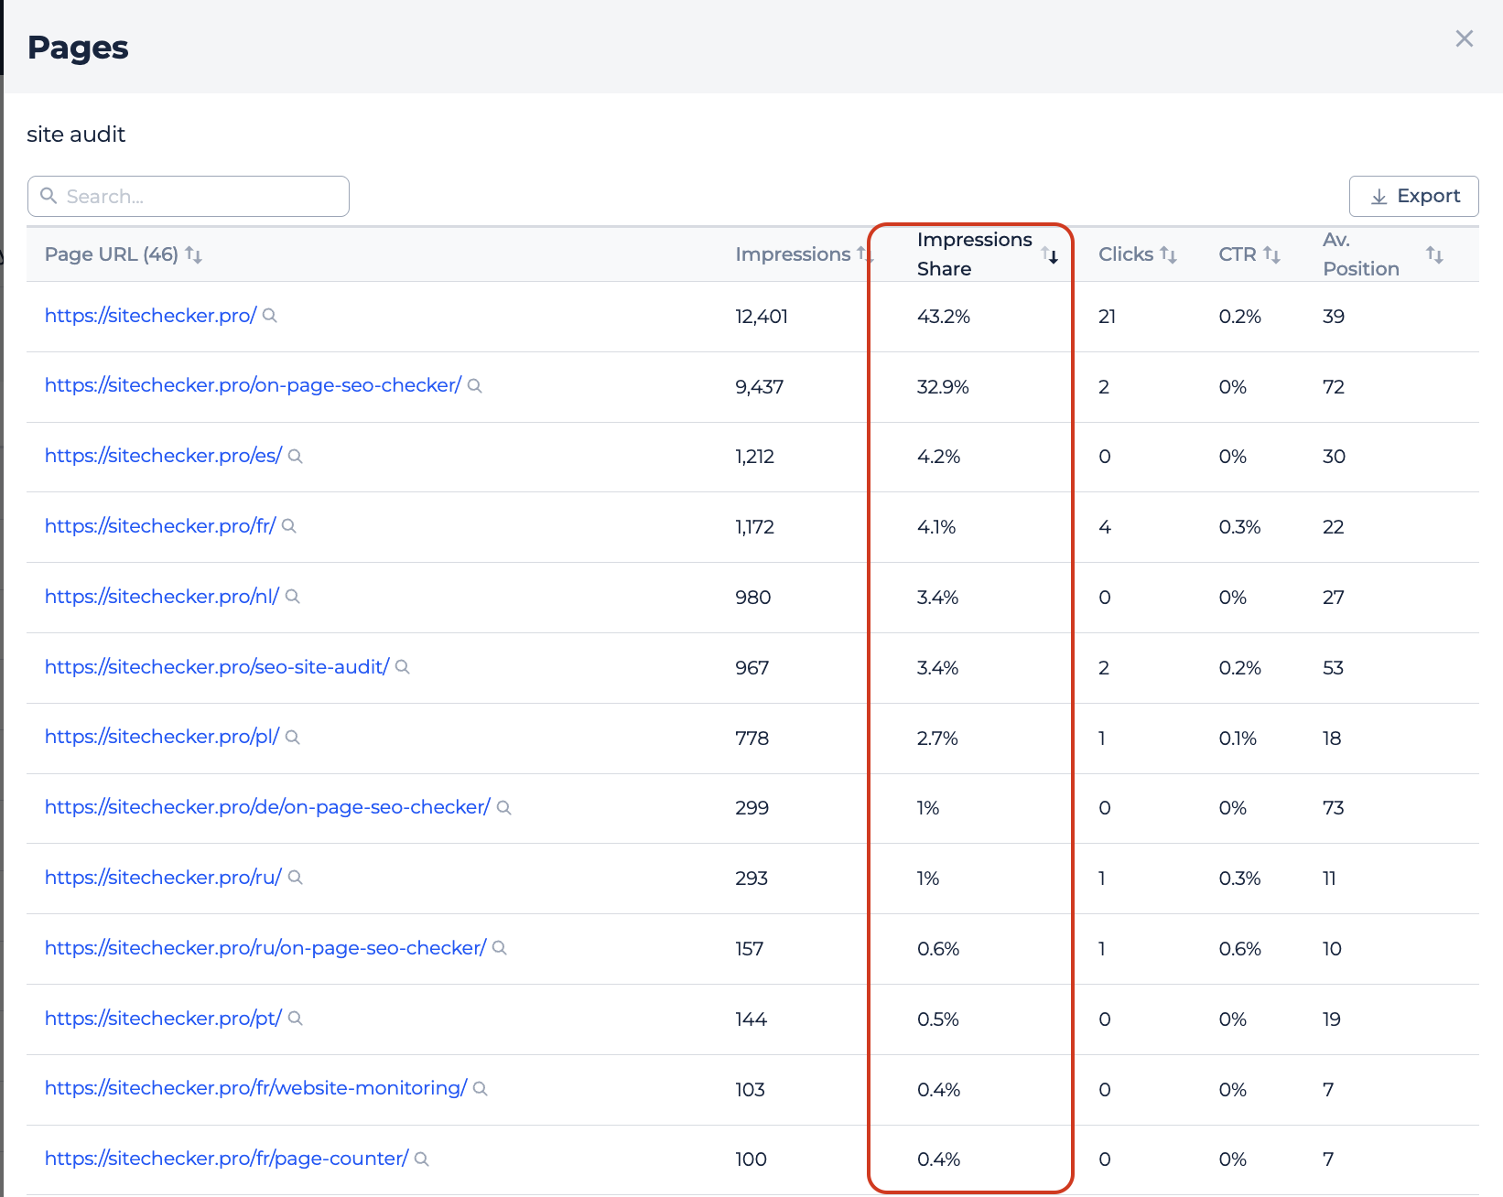This screenshot has width=1503, height=1197.
Task: Sort by Impressions column arrows
Action: [x=864, y=254]
